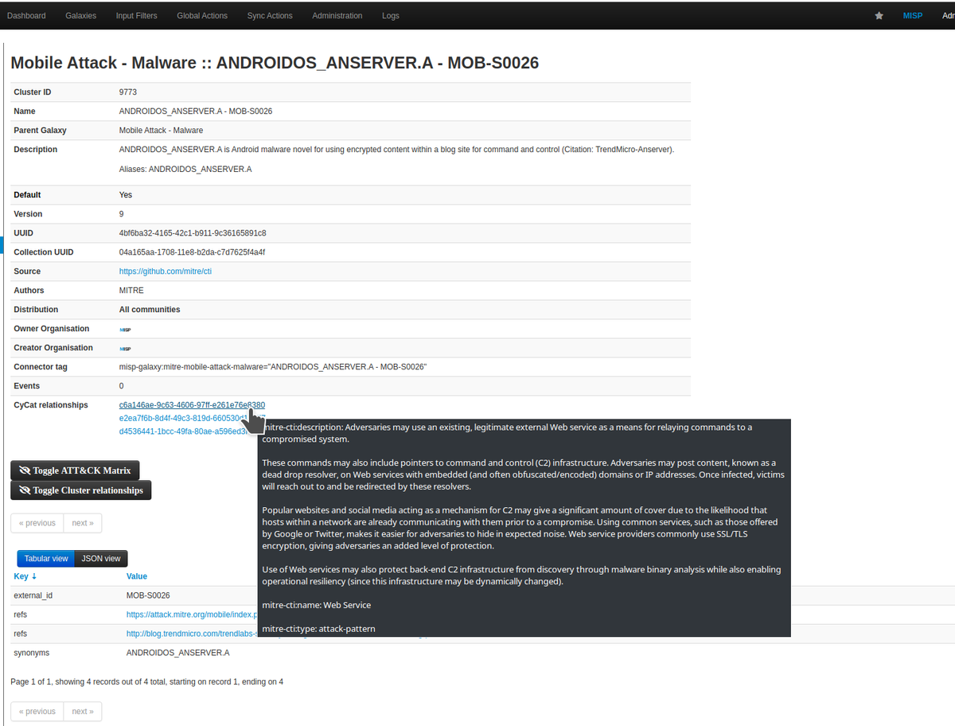Screen dimensions: 955x726
Task: Open CyCat relationship c6a146ae-9c63-4606 link
Action: coord(192,405)
